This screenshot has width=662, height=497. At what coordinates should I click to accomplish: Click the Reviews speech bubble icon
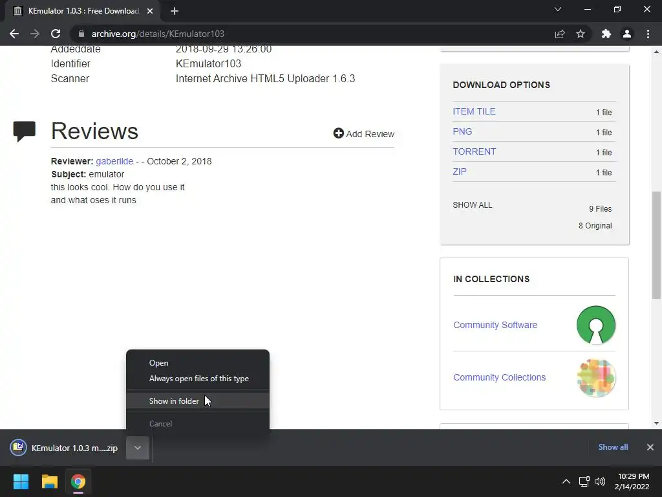tap(24, 131)
